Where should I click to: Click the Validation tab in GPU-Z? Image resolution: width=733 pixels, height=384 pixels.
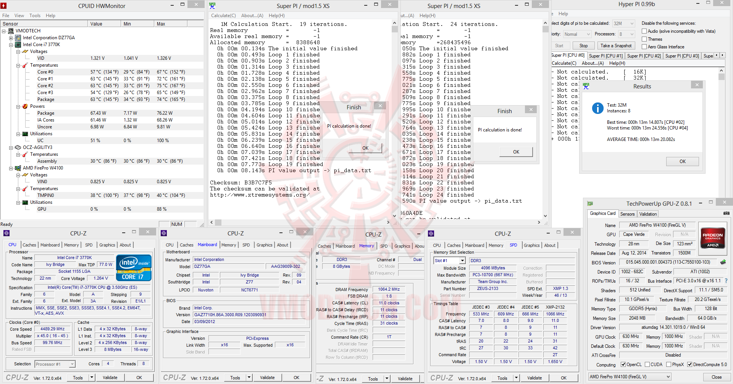tap(648, 214)
